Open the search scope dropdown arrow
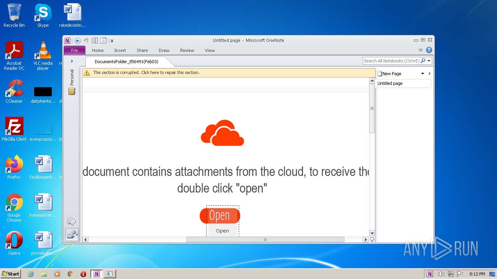 click(x=429, y=61)
